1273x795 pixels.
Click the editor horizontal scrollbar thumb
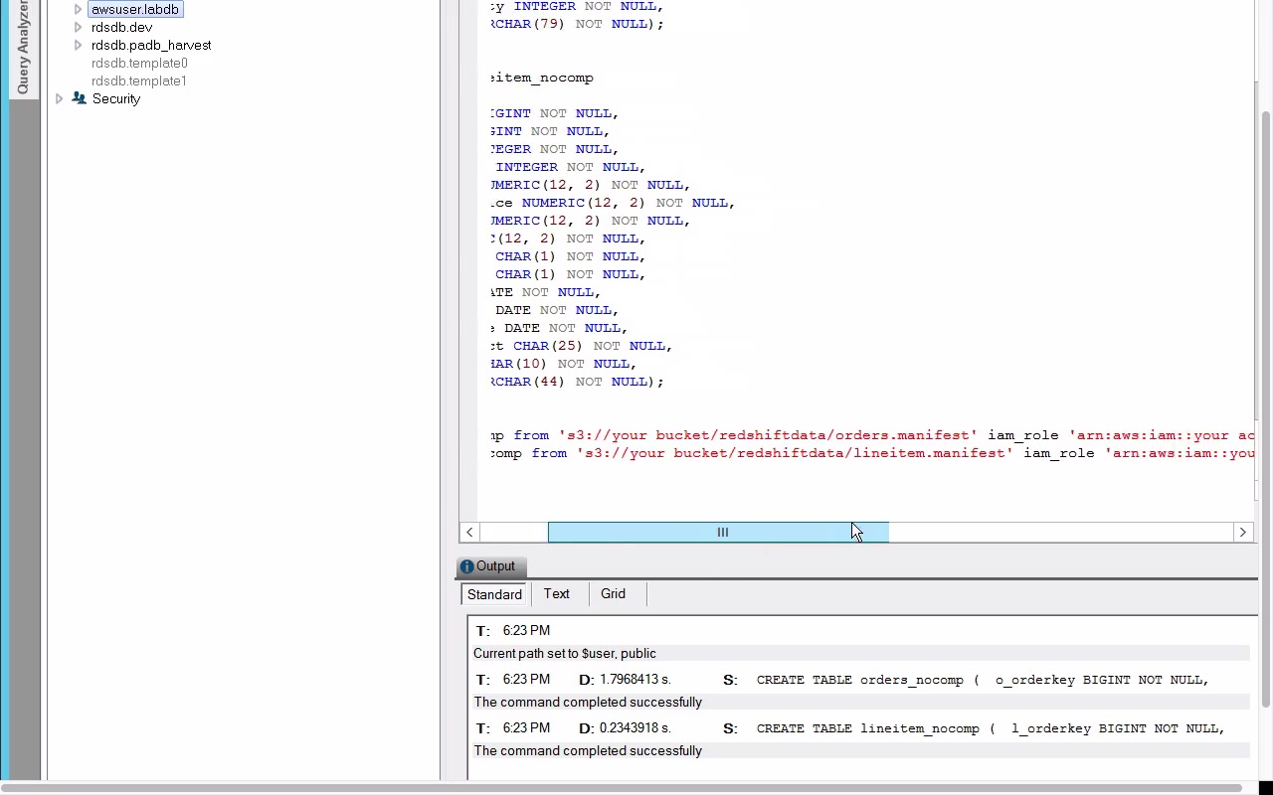tap(718, 533)
